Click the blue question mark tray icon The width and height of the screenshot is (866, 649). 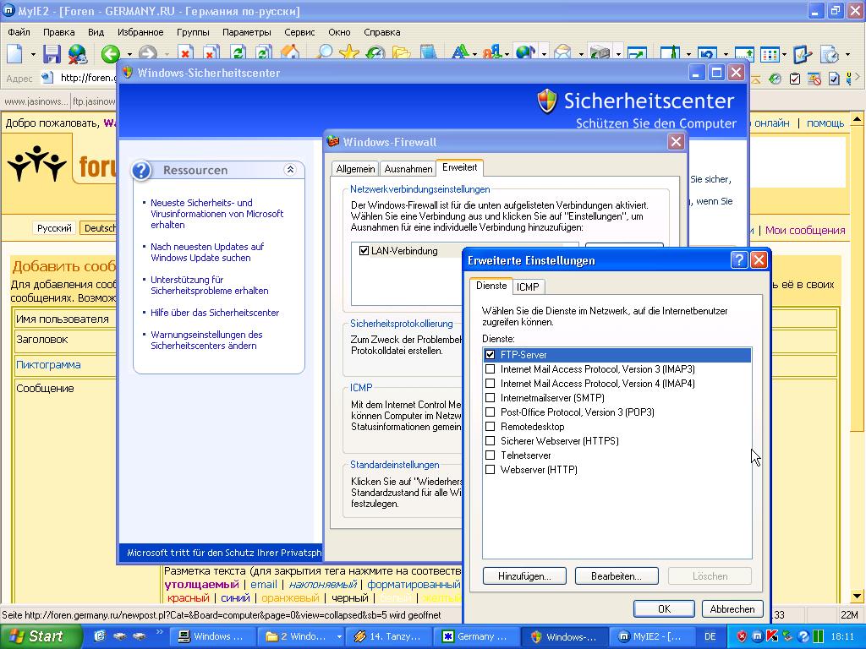coord(803,636)
